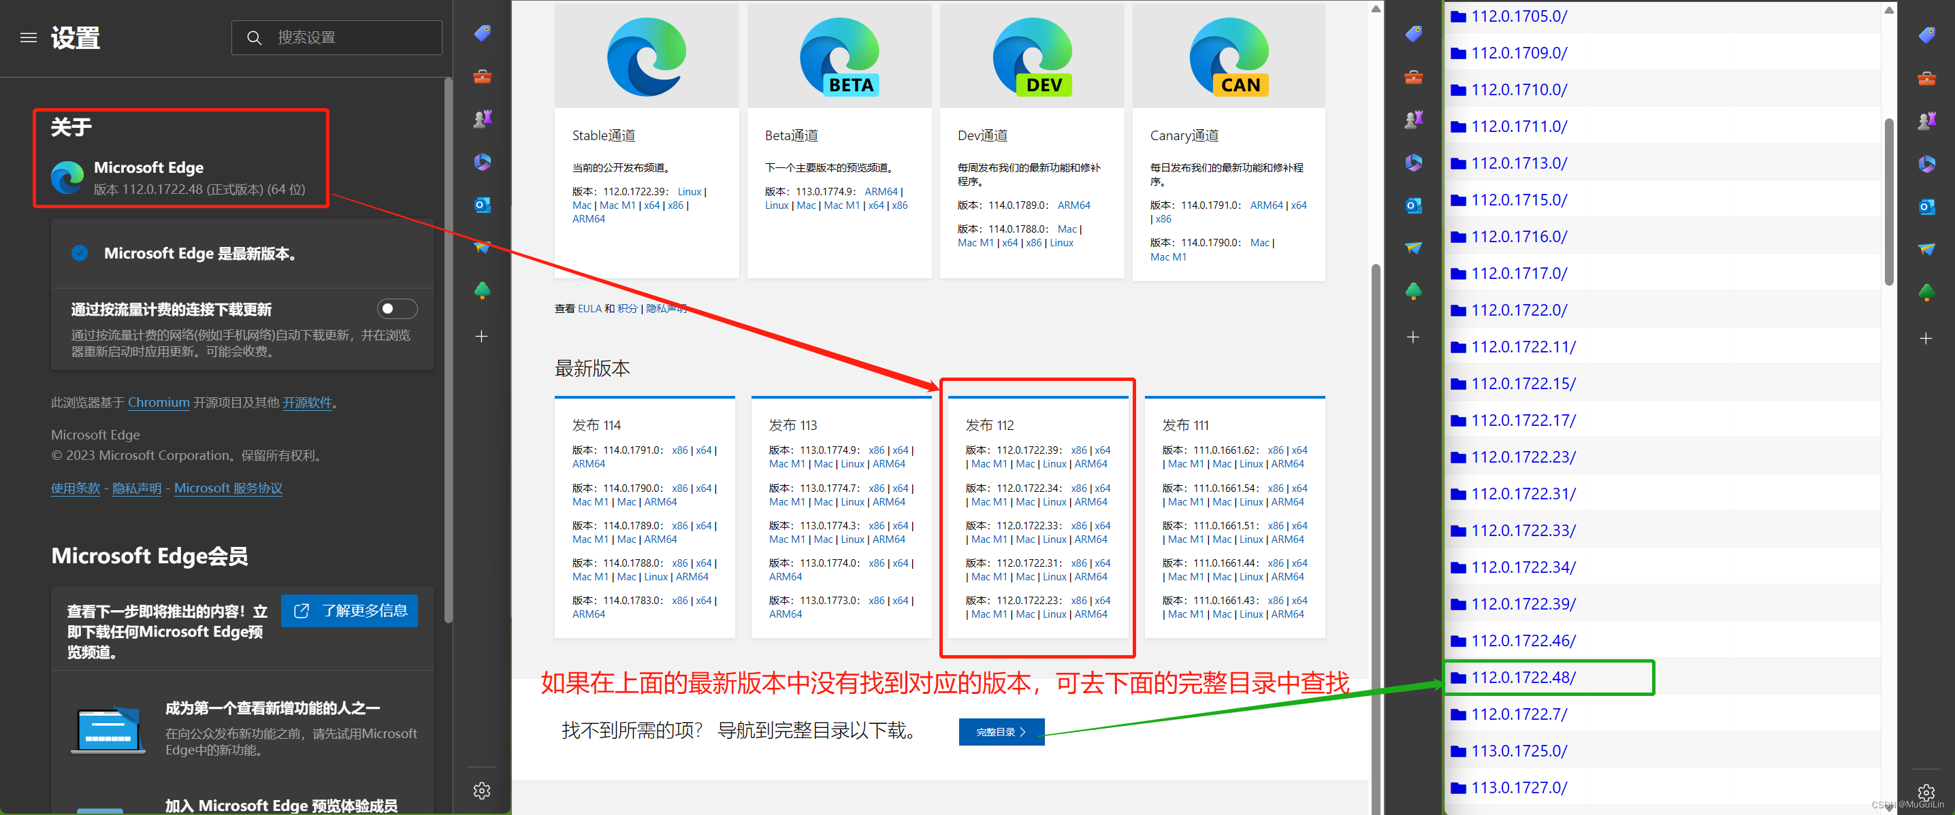Focus the 搜索设置 search field
The image size is (1955, 815).
click(337, 37)
